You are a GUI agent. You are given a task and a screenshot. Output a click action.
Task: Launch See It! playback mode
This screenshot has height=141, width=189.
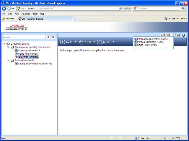[66, 42]
